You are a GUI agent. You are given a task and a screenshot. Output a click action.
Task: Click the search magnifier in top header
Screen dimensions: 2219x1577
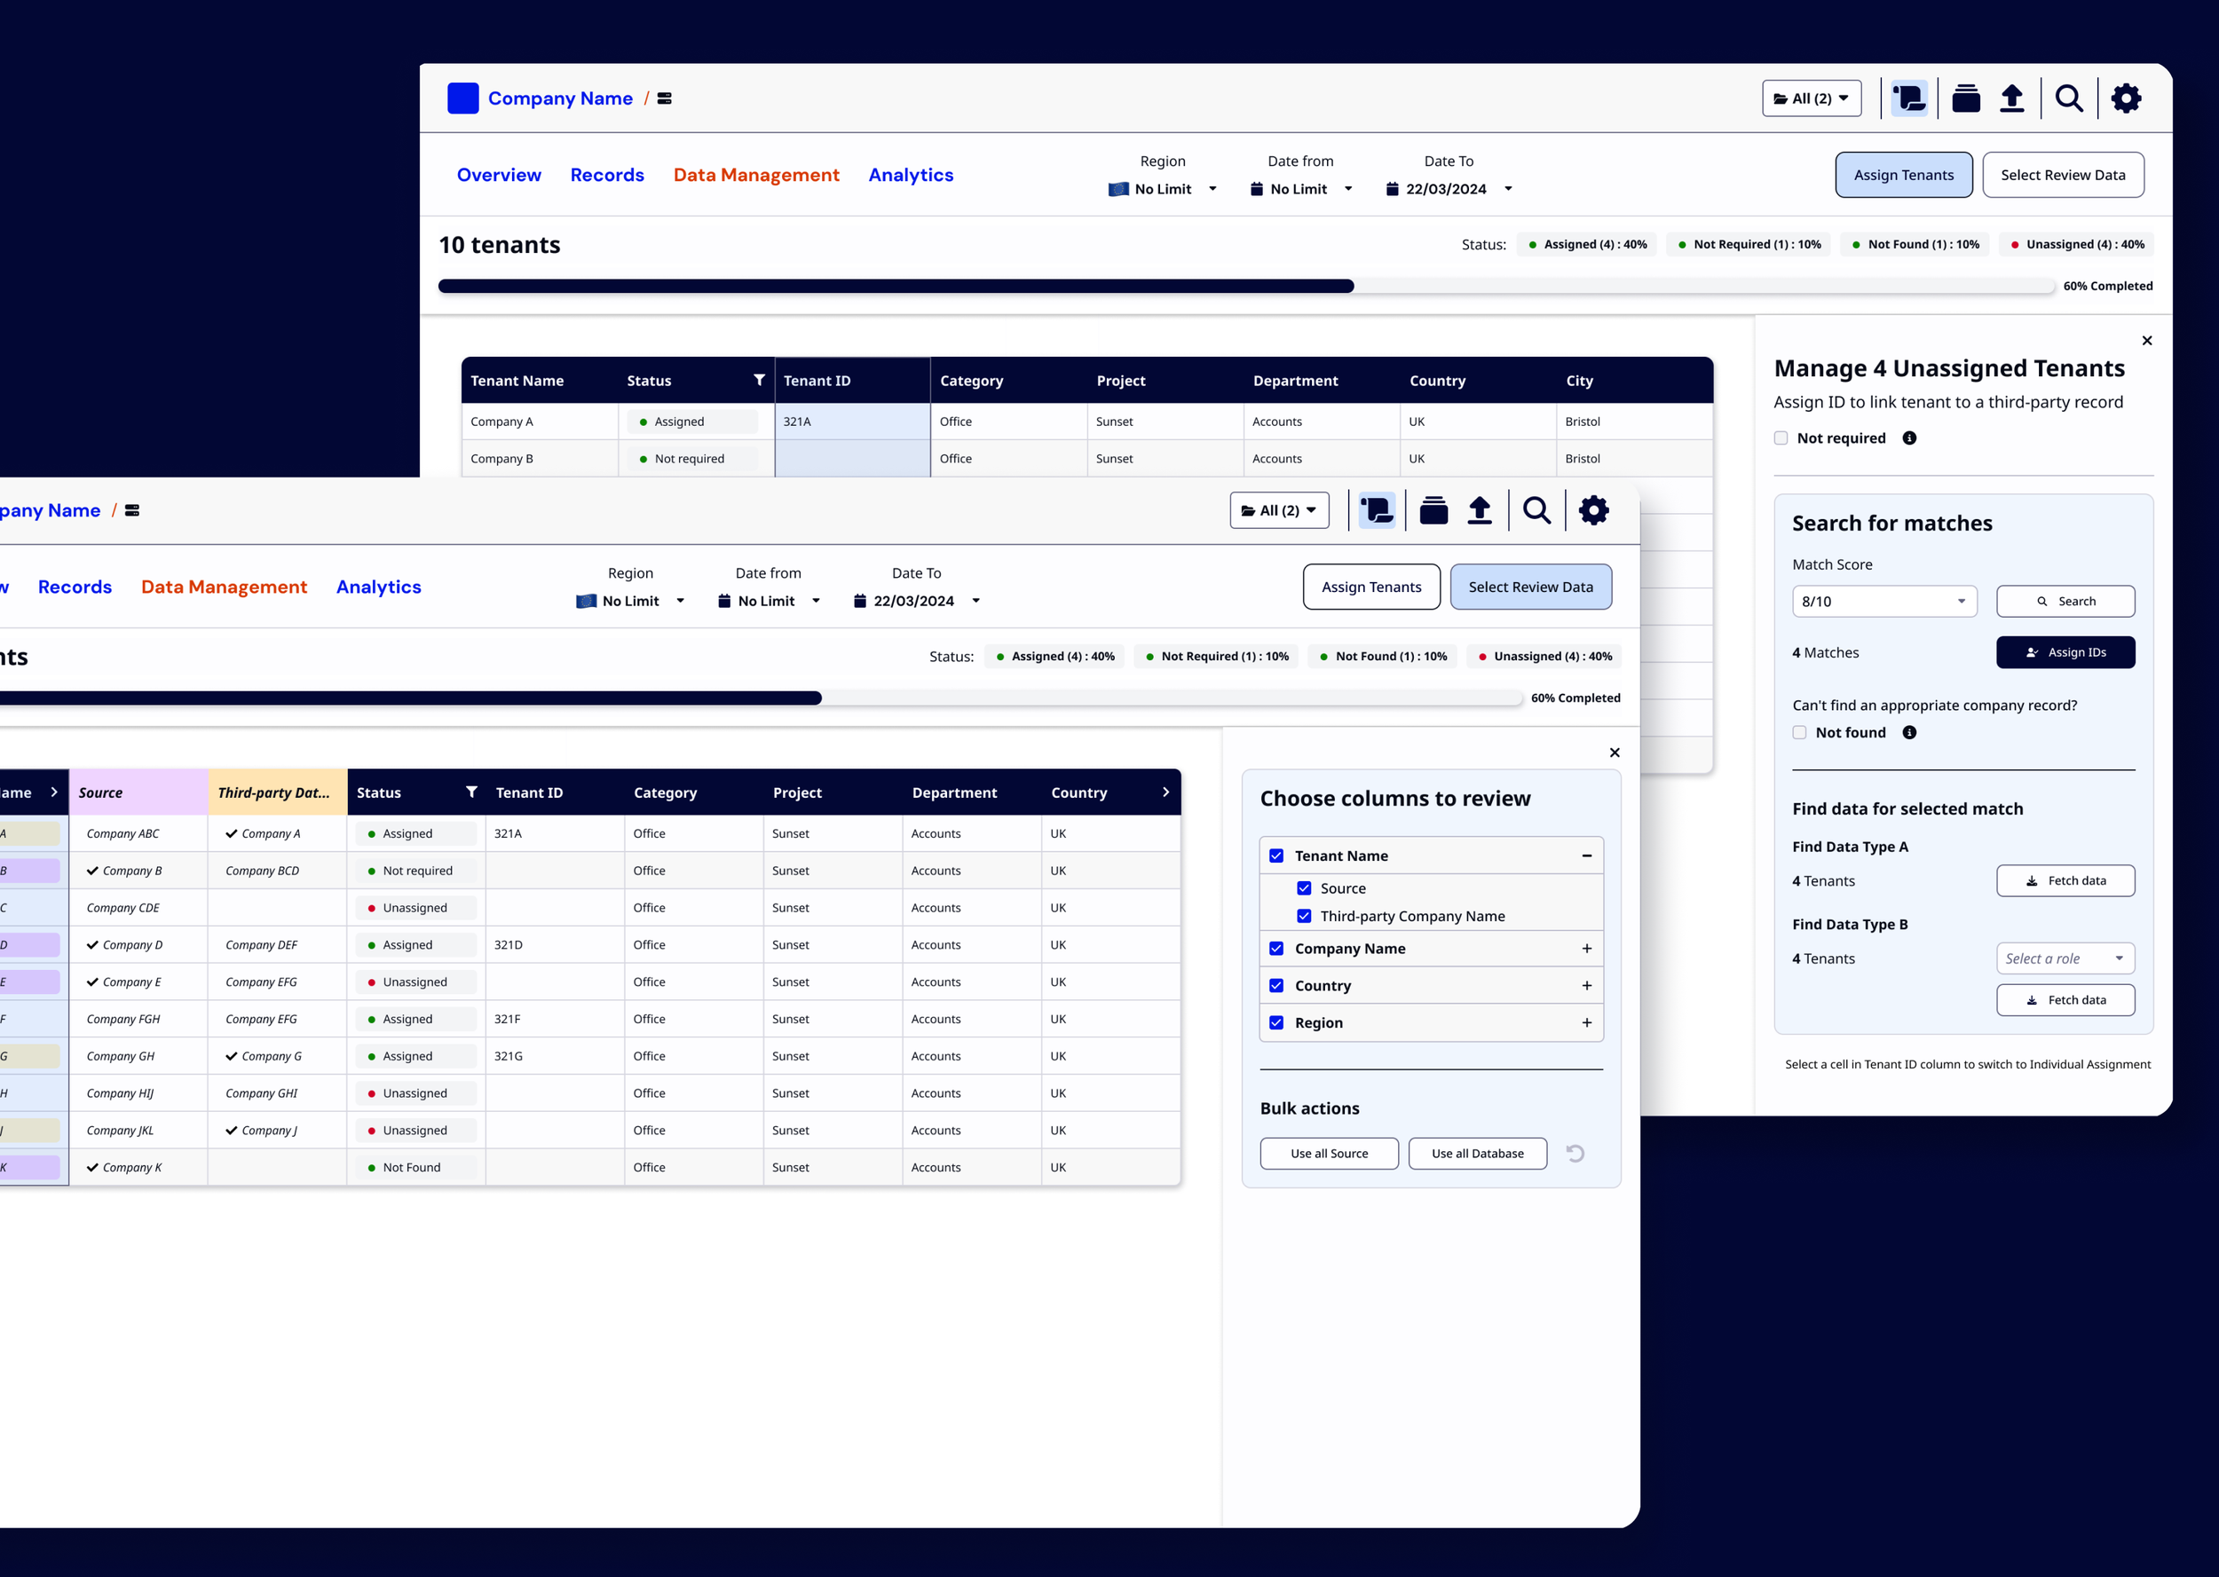[2068, 99]
